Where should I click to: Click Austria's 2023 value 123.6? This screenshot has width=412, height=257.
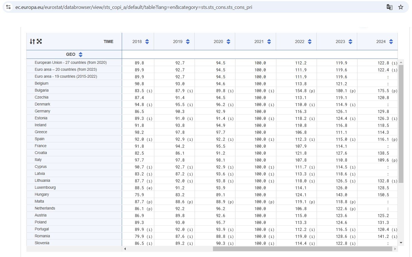(341, 216)
